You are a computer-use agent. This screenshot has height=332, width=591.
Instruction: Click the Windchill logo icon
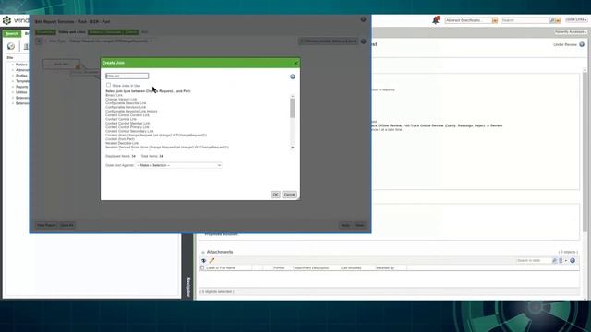pyautogui.click(x=6, y=20)
